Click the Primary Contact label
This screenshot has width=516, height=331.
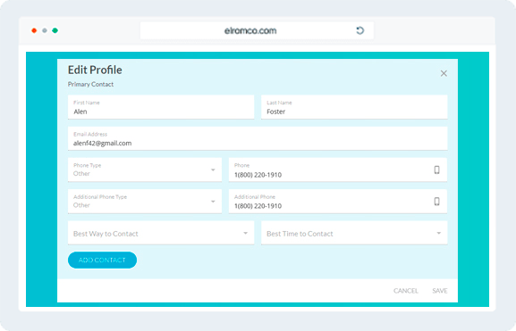[x=90, y=85]
